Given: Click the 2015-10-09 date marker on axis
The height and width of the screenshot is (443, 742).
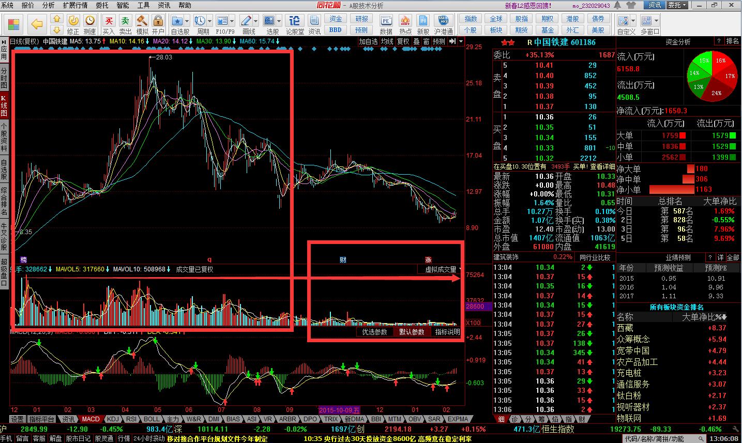Looking at the screenshot, I should tap(339, 410).
